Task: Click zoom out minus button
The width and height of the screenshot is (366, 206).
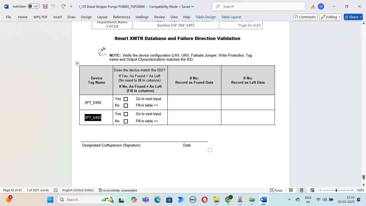Action: tap(320, 190)
